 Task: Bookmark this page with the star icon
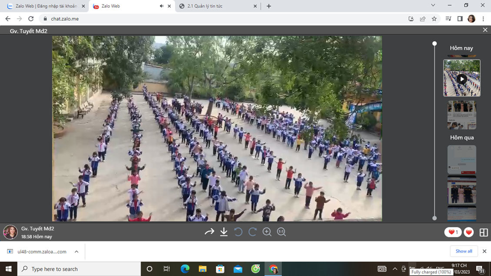tap(434, 19)
